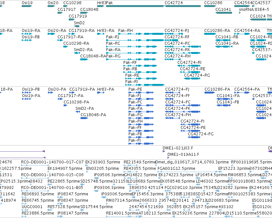This screenshot has width=272, height=218.
Task: Select the Pak gene feature bar
Action: point(135,6)
